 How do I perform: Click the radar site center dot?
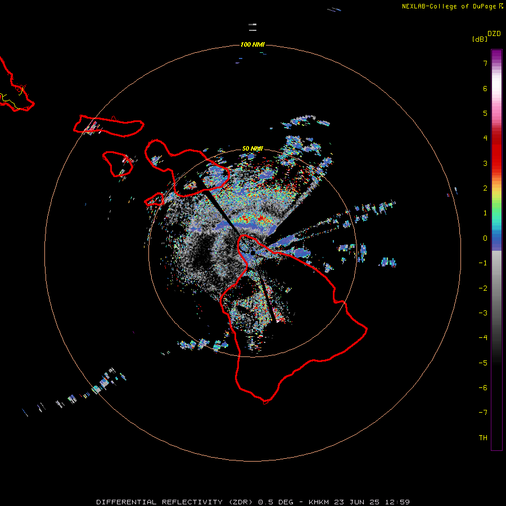tap(253, 252)
